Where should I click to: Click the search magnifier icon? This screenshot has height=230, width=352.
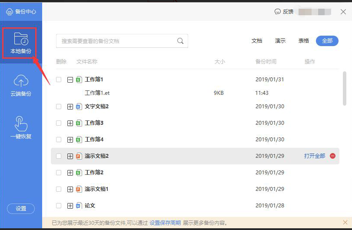point(180,41)
